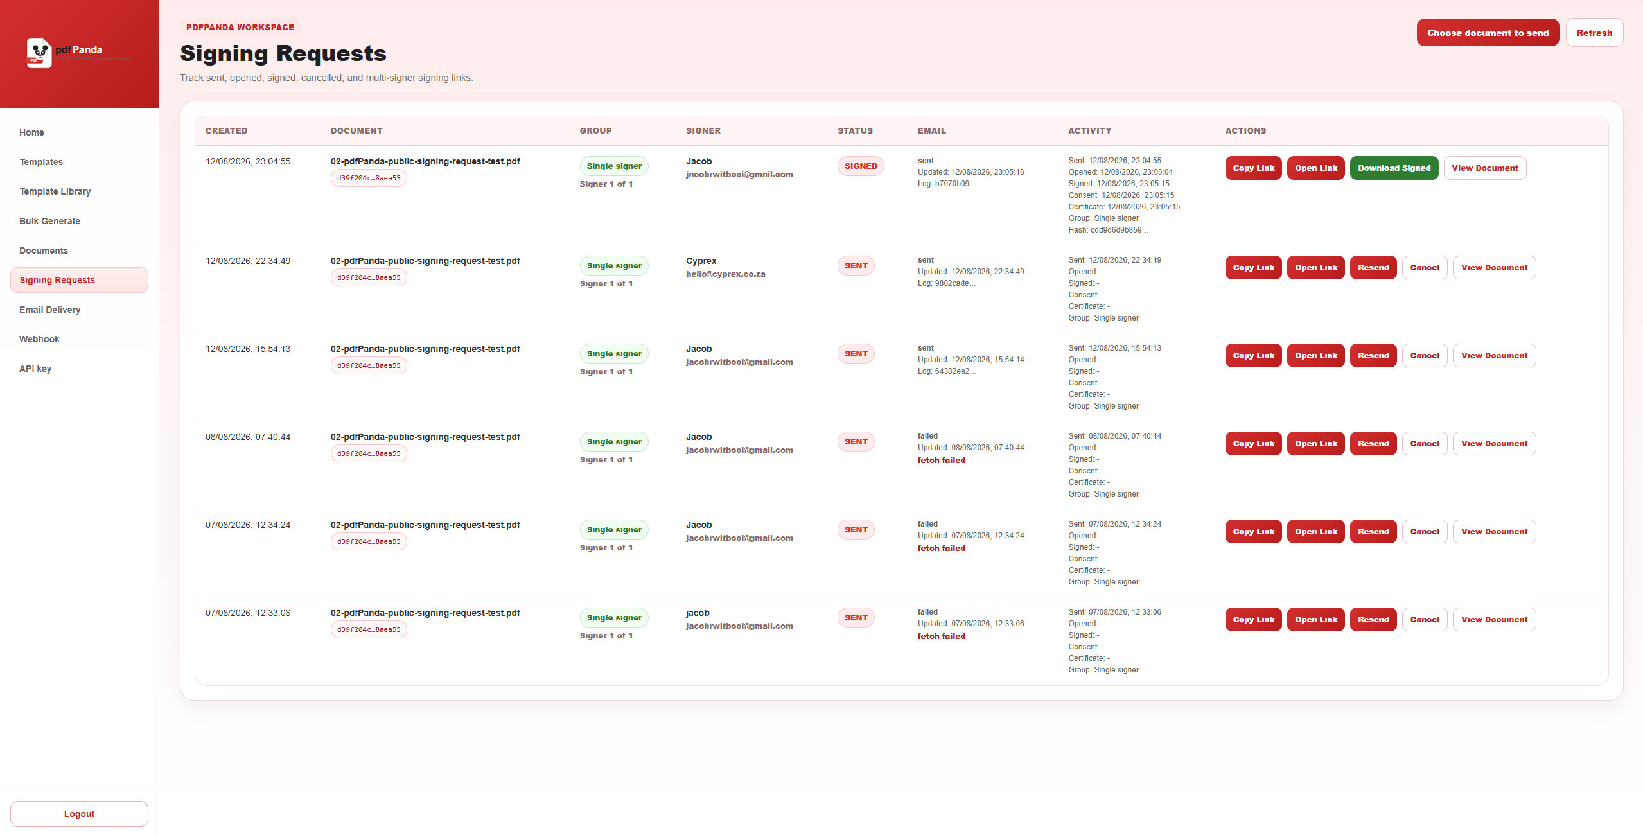The height and width of the screenshot is (835, 1643).
Task: Open the API key page
Action: click(79, 369)
